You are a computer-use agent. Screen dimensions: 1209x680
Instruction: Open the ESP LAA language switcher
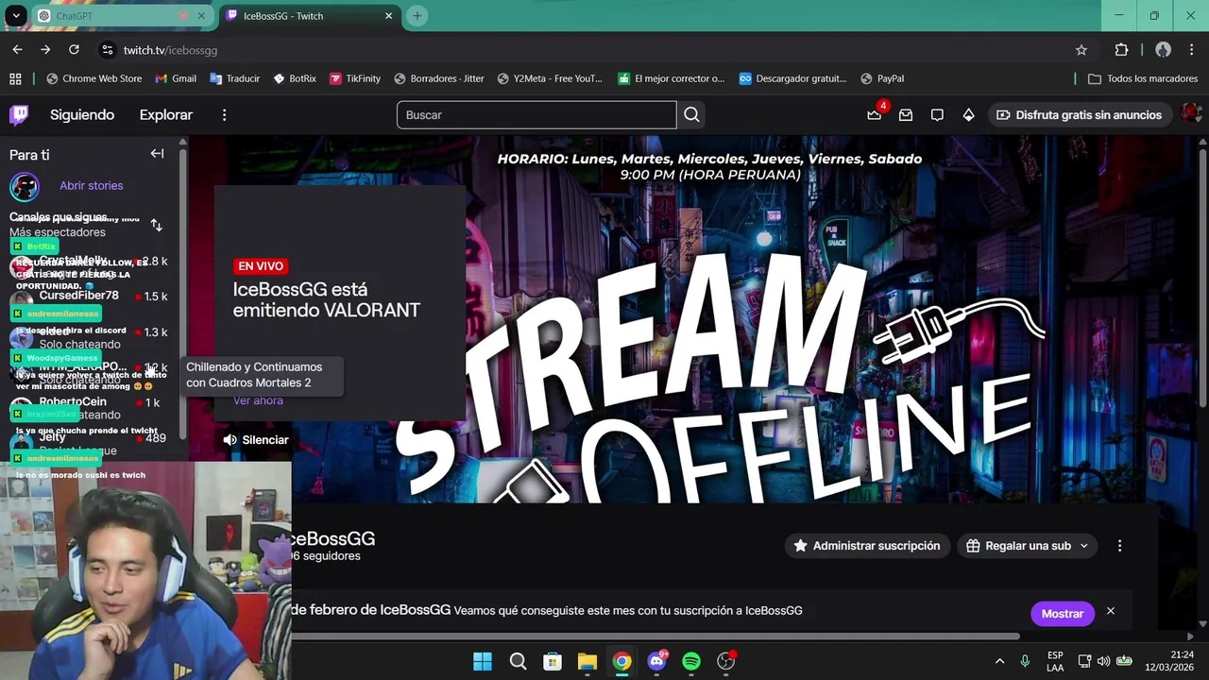pyautogui.click(x=1055, y=661)
